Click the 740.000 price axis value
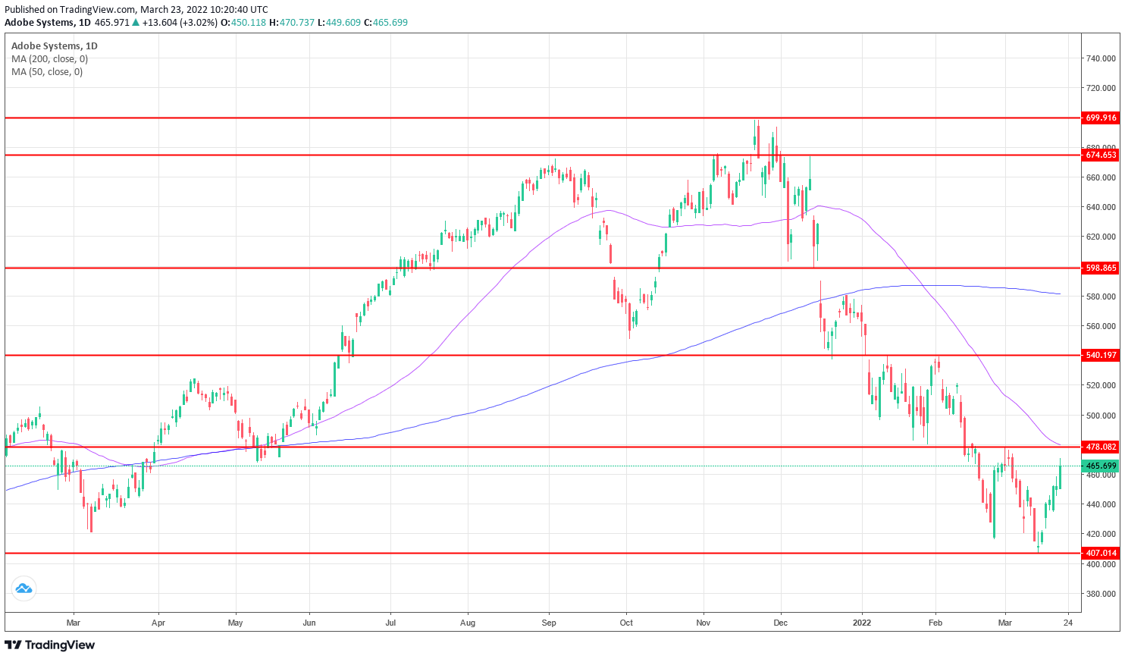 tap(1101, 58)
